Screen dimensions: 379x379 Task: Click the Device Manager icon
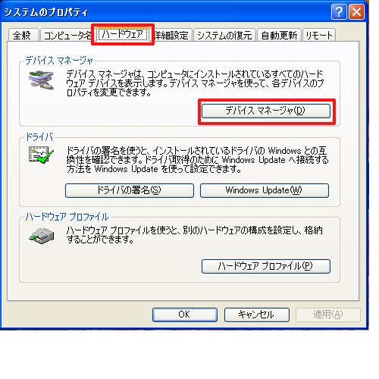point(41,80)
